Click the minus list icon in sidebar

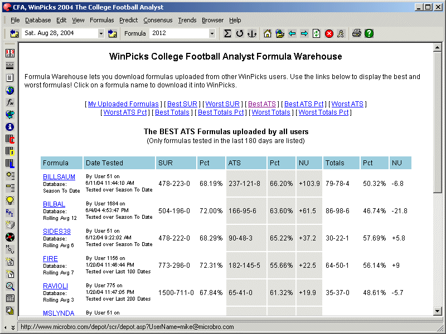[10, 188]
